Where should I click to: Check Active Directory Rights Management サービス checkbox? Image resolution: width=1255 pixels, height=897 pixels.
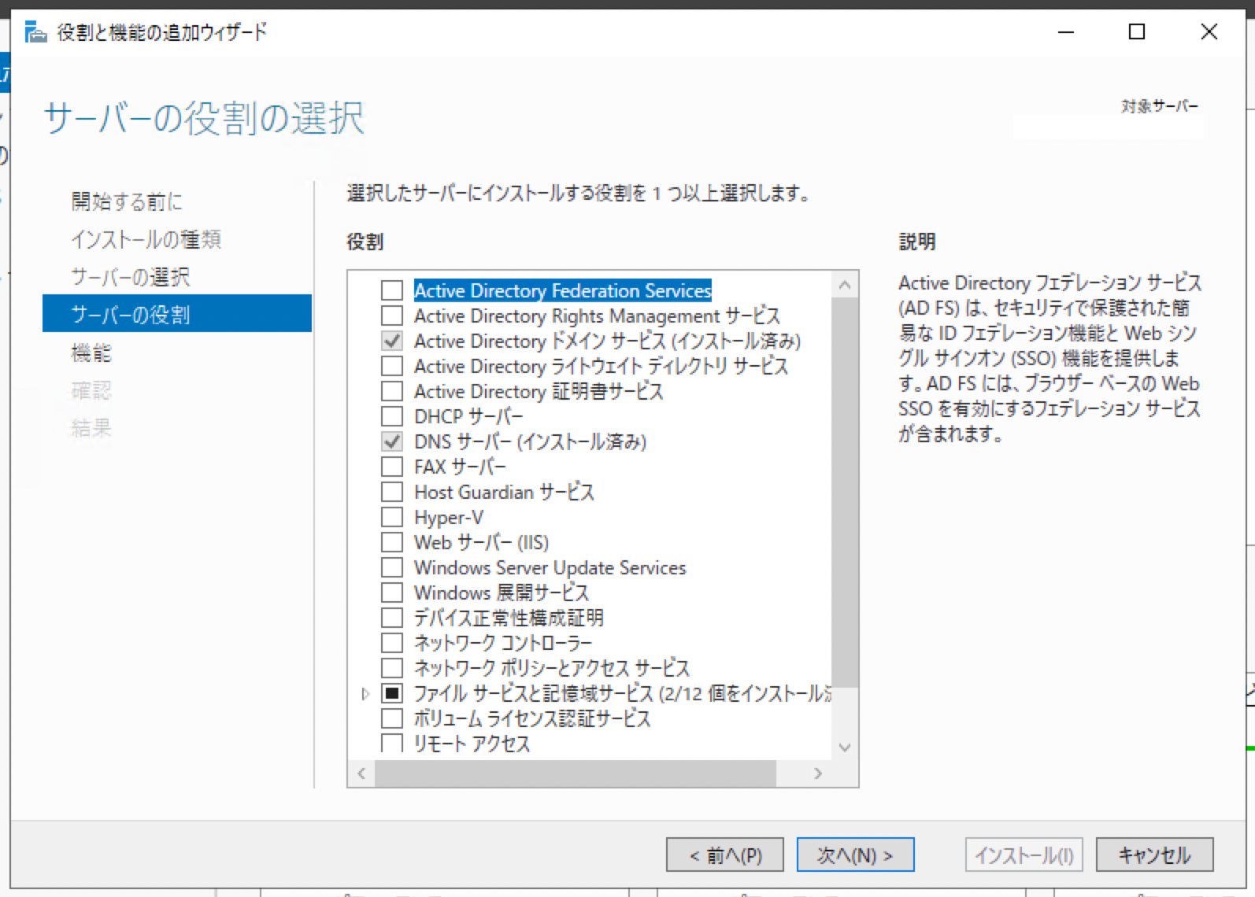(x=392, y=316)
